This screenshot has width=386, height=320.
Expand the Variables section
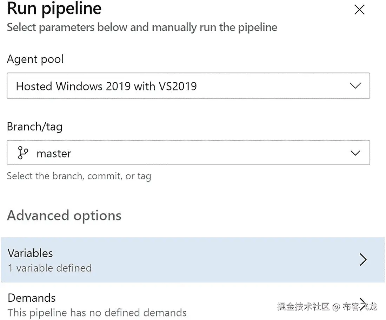(x=192, y=260)
